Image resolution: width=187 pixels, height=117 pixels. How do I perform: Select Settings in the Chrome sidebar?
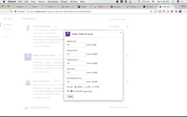tap(7, 29)
